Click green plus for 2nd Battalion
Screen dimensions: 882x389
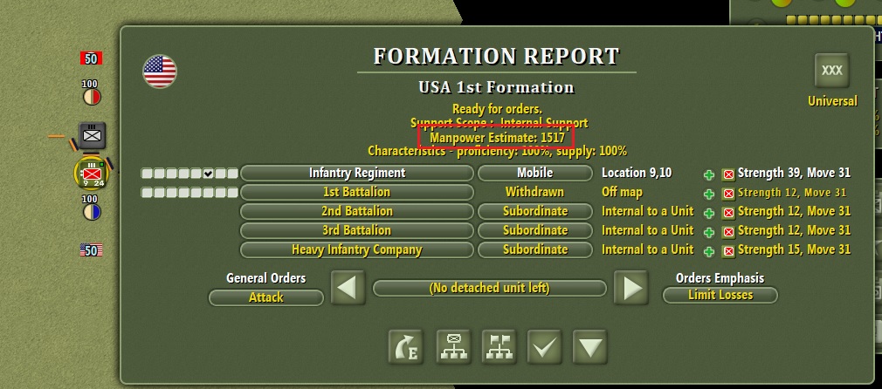(709, 213)
